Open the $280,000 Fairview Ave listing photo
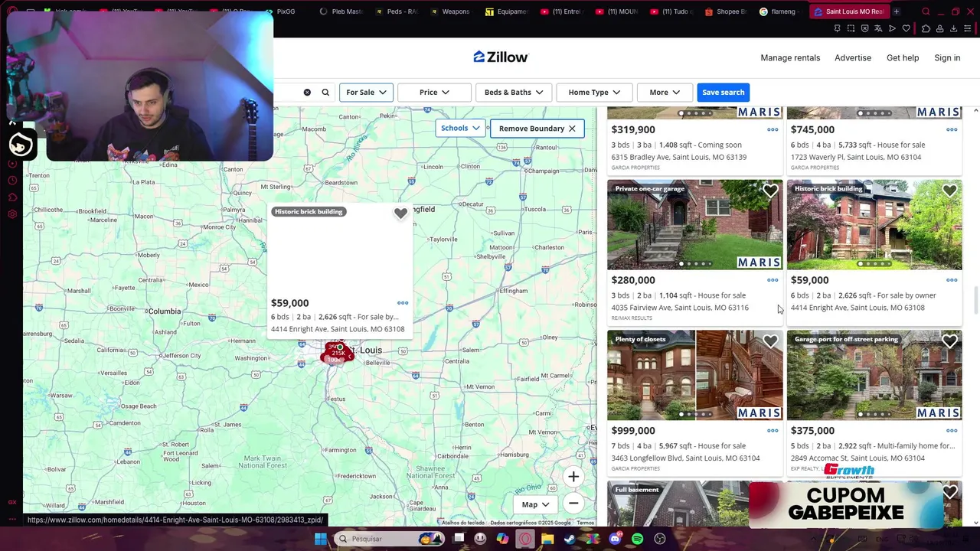The image size is (980, 551). 695,225
